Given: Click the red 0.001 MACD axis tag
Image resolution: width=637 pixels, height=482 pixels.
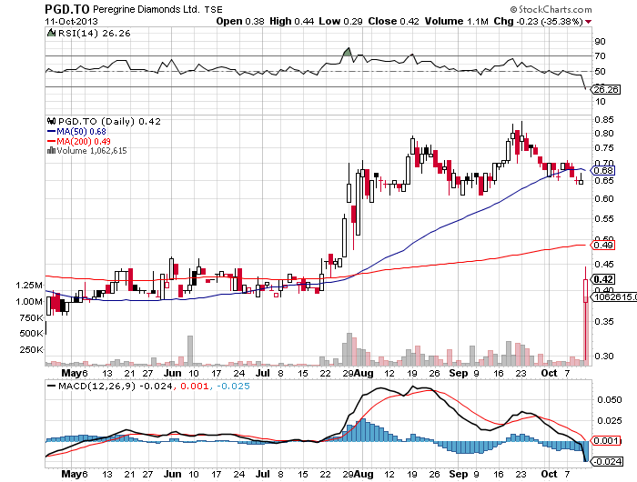Looking at the screenshot, I should [x=605, y=441].
